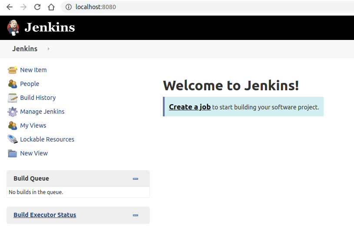Expand the Jenkins breadcrumb arrow menu
This screenshot has height=234, width=354.
point(48,49)
